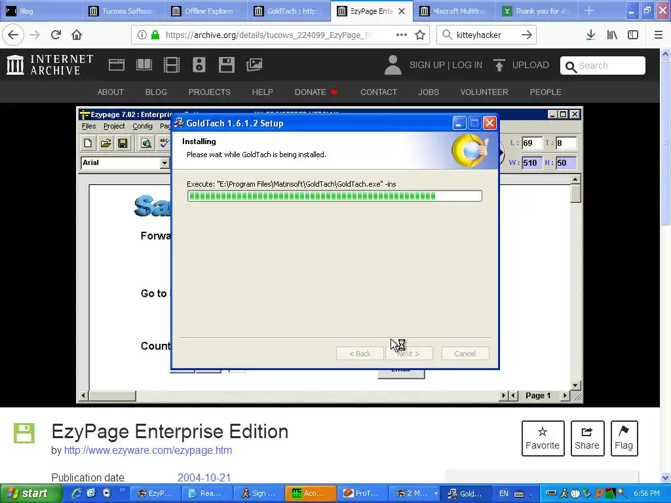Open the DONATE navigation link

316,92
